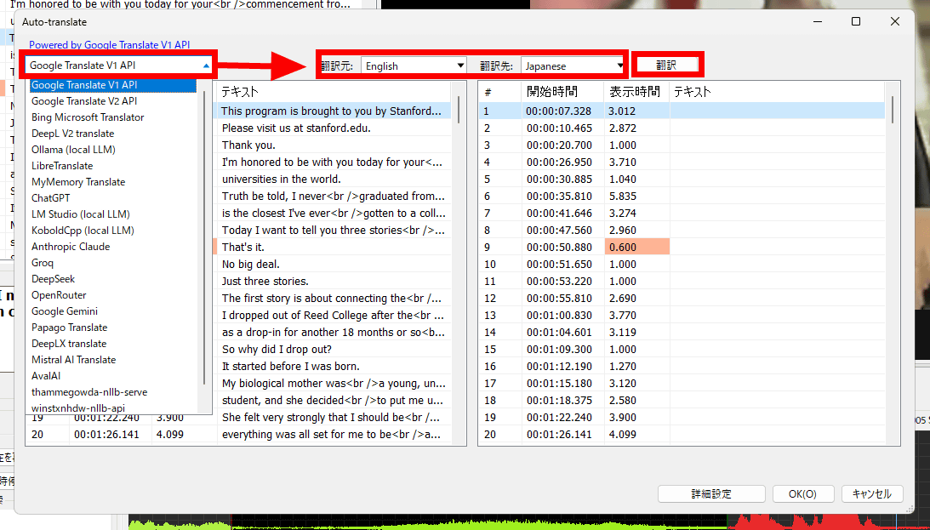Select OpenRouter option
Image resolution: width=930 pixels, height=530 pixels.
59,295
